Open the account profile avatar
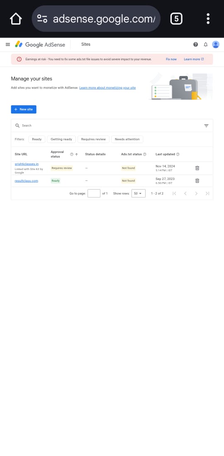Screen dimensions: 224x456 click(216, 44)
